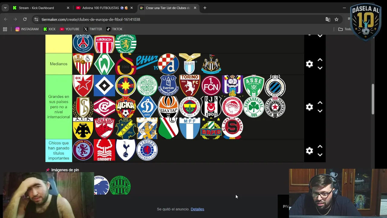The image size is (387, 218).
Task: Pick the Werder Bremen logo
Action: pos(104,64)
